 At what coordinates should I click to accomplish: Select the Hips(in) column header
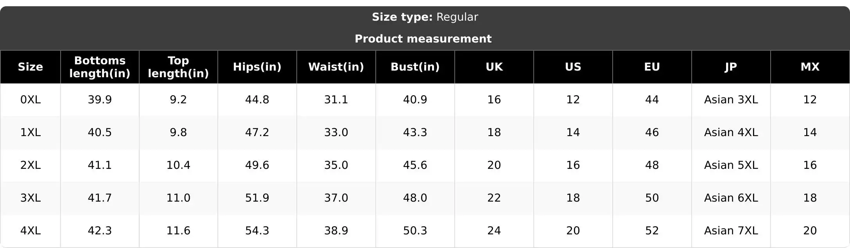tap(257, 67)
